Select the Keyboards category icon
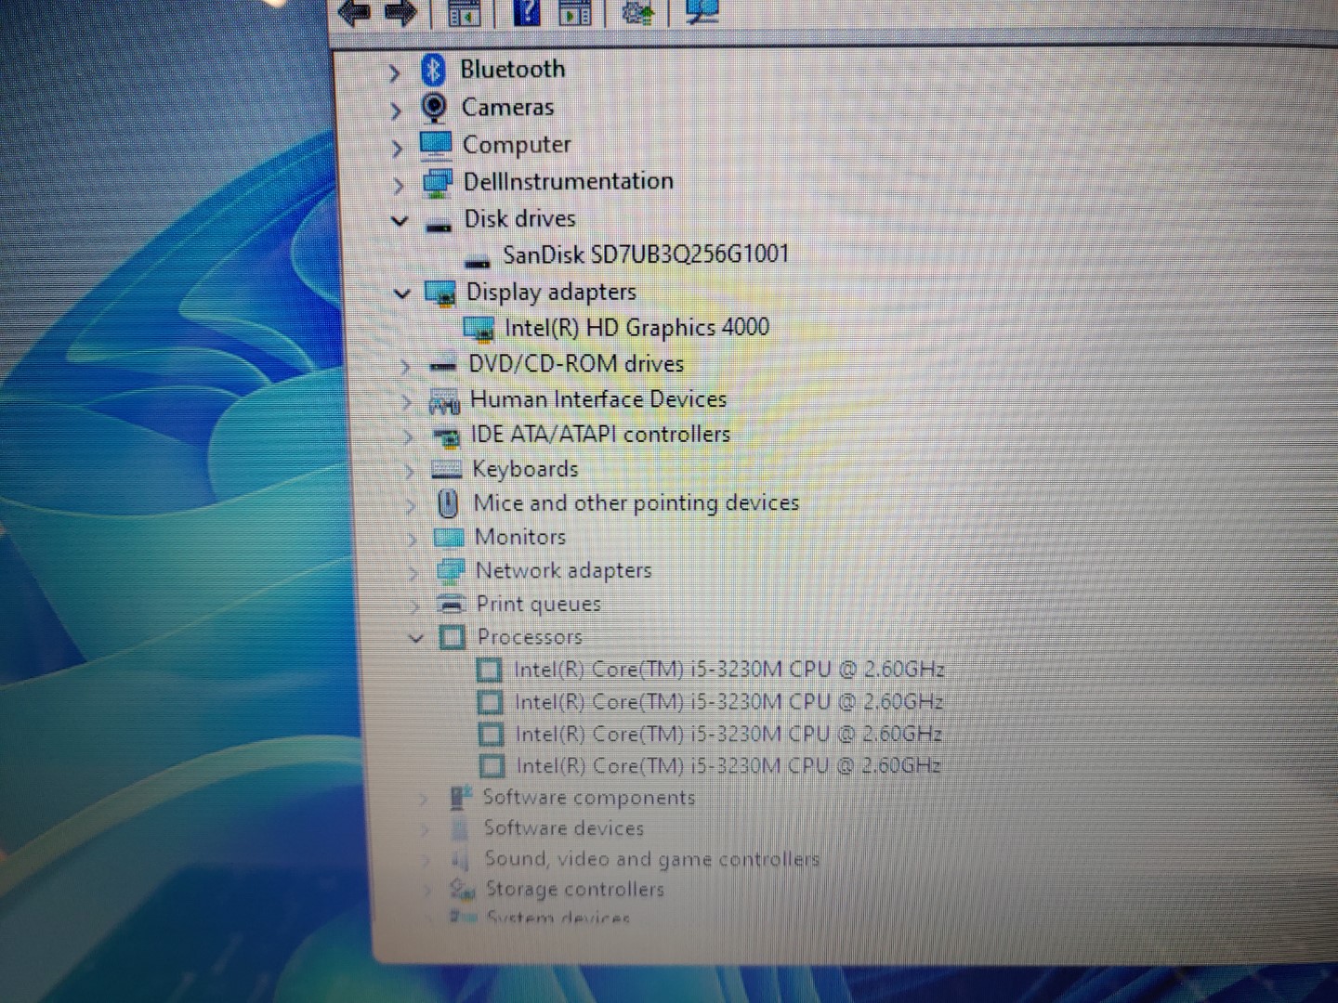This screenshot has width=1338, height=1003. point(446,470)
